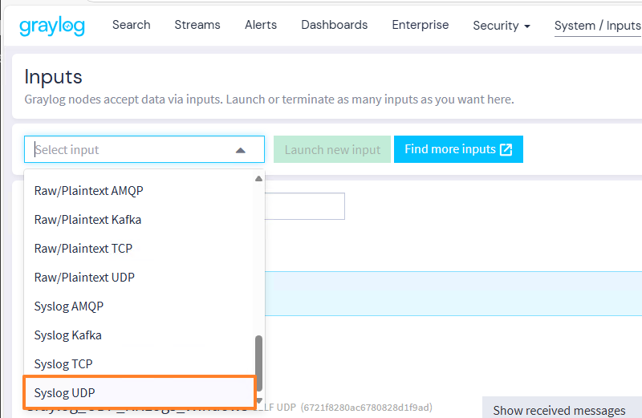Image resolution: width=642 pixels, height=418 pixels.
Task: Open the System / Inputs menu
Action: [597, 26]
